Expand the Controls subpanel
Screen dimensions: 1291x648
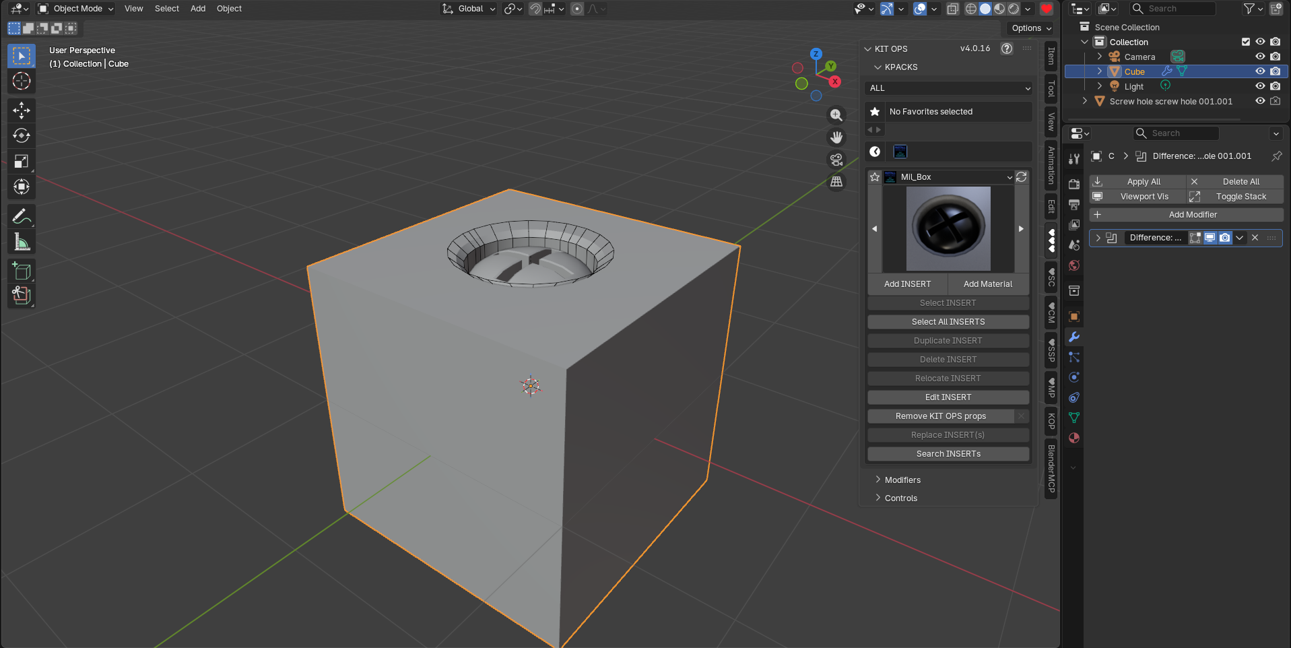click(x=900, y=498)
